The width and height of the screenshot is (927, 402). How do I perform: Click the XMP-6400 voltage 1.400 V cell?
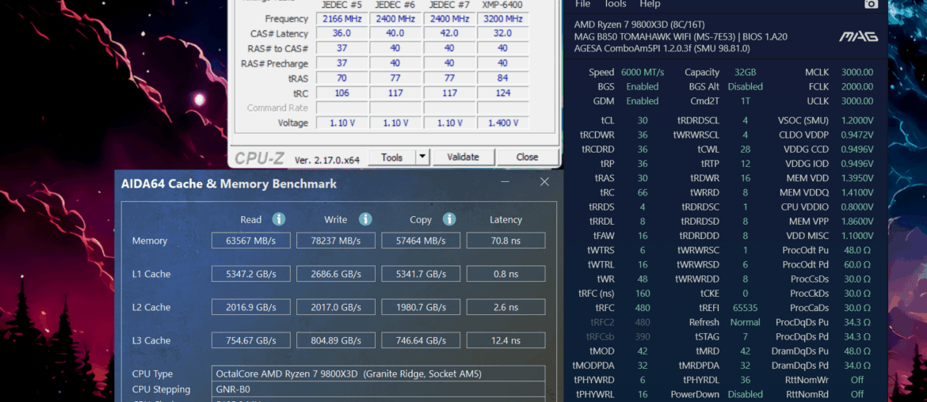[x=503, y=123]
